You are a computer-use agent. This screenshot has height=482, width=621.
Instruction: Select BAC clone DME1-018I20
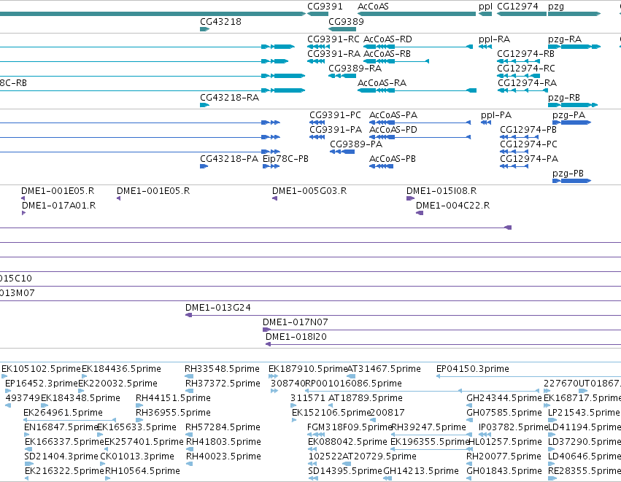(444, 345)
